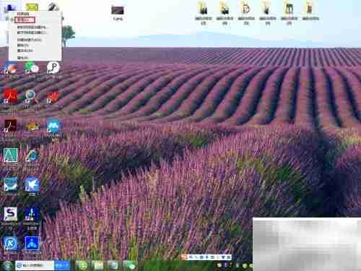
Task: Select the blue-orange globe browser shortcut
Action: (x=10, y=68)
